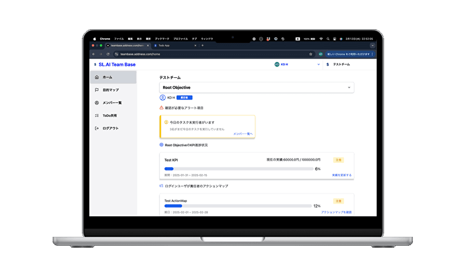Click the Wi-Fi status icon
The height and width of the screenshot is (262, 466).
coord(321,39)
